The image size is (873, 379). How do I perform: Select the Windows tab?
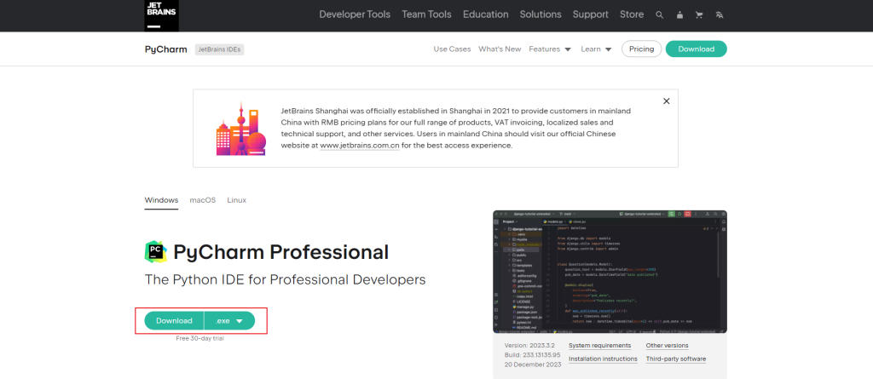[x=161, y=200]
